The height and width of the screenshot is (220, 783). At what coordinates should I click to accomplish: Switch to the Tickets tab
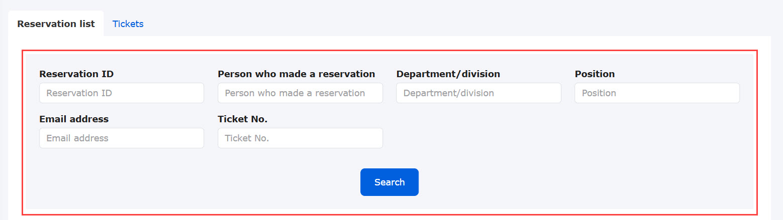pos(128,24)
